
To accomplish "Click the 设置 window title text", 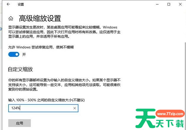I will (21, 4).
